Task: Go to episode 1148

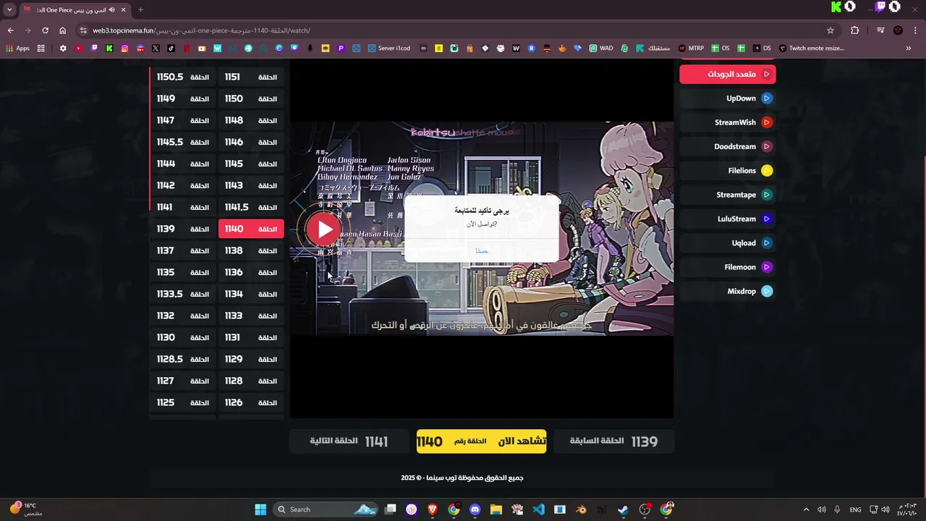Action: 251,120
